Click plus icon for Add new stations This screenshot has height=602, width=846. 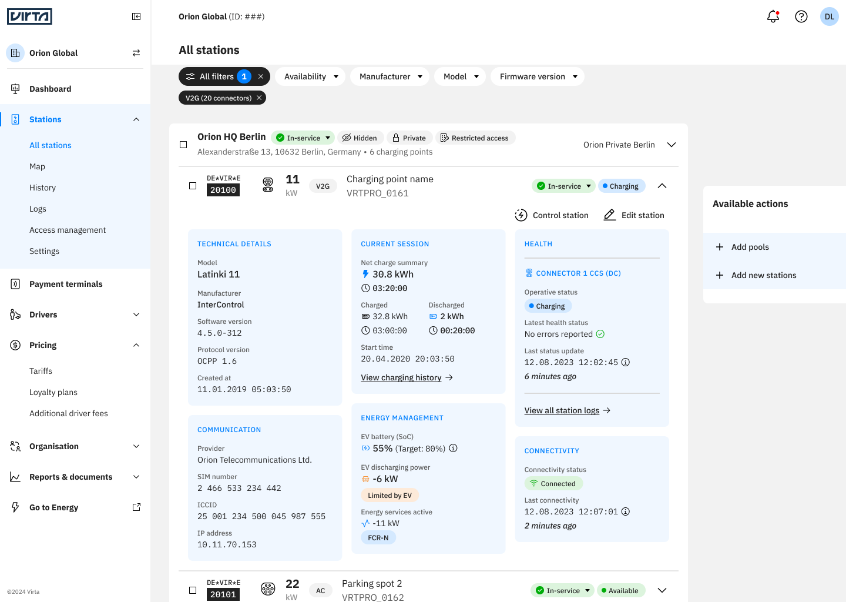(x=720, y=275)
